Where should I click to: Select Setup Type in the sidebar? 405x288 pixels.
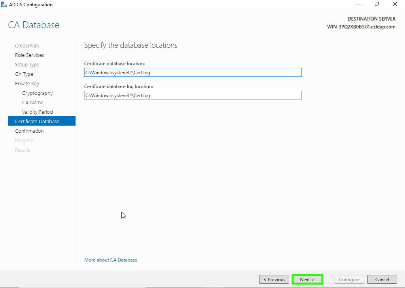coord(27,65)
